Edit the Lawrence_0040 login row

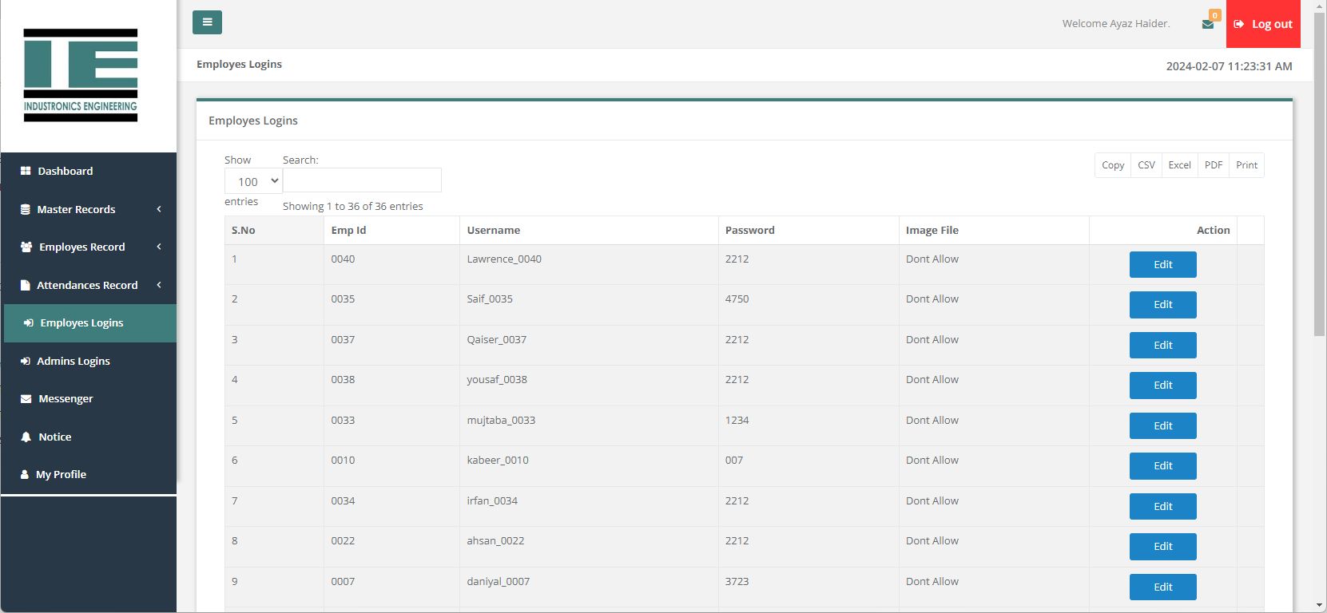(x=1162, y=264)
